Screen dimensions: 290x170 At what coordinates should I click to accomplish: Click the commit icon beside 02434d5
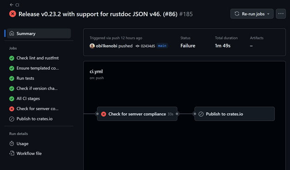[137, 46]
